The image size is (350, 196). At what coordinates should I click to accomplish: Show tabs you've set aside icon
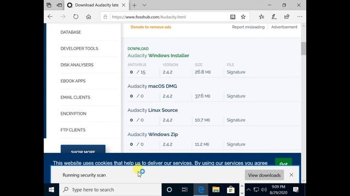(49, 5)
